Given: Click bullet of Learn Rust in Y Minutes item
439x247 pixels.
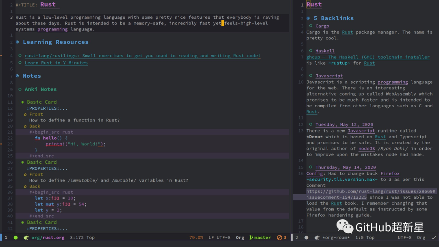Looking at the screenshot, I should coord(20,63).
